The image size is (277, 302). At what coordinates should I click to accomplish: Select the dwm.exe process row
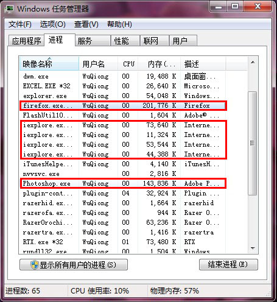pos(123,76)
